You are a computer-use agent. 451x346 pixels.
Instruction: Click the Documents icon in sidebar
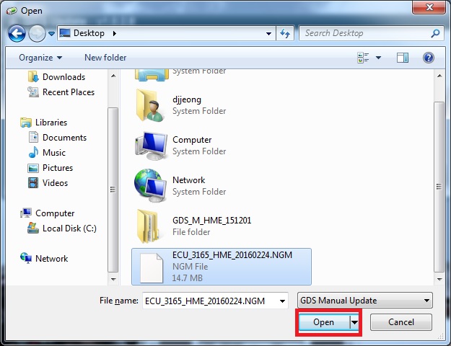(x=33, y=137)
